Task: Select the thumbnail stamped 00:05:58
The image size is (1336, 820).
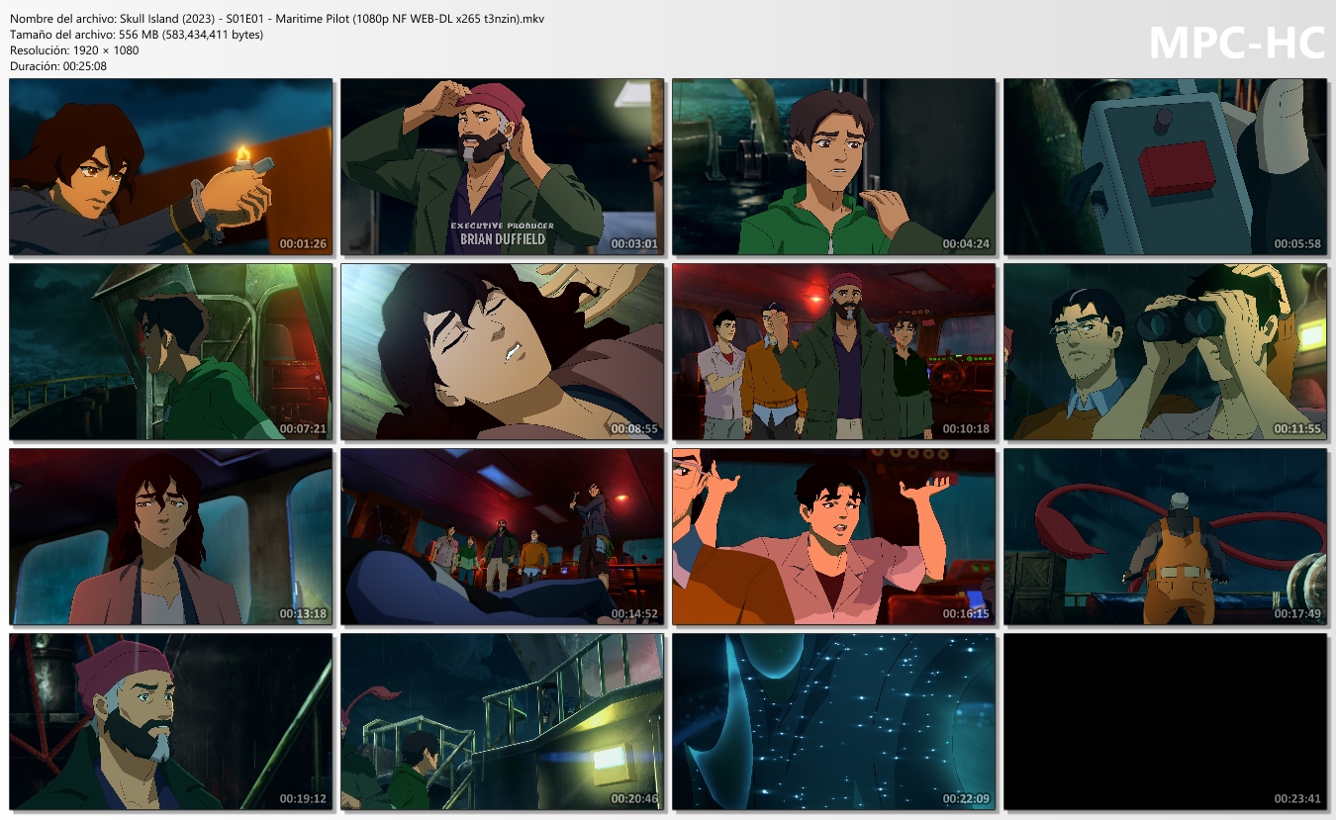Action: [x=1166, y=167]
